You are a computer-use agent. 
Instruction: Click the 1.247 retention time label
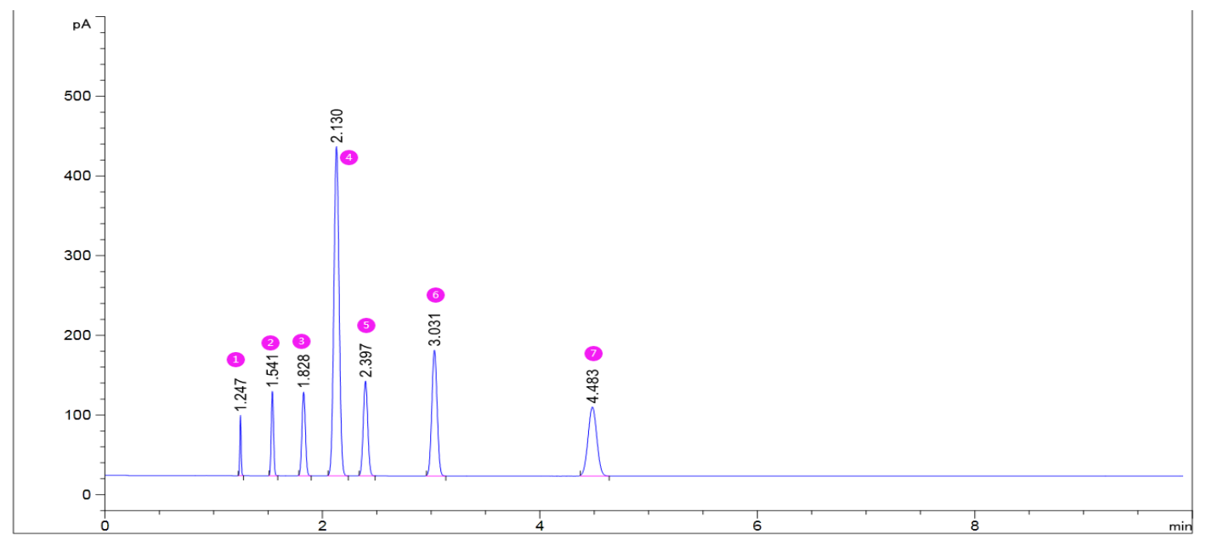241,395
